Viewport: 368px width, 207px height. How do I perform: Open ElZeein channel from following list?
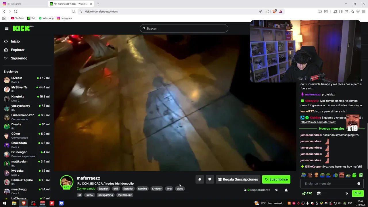27,80
